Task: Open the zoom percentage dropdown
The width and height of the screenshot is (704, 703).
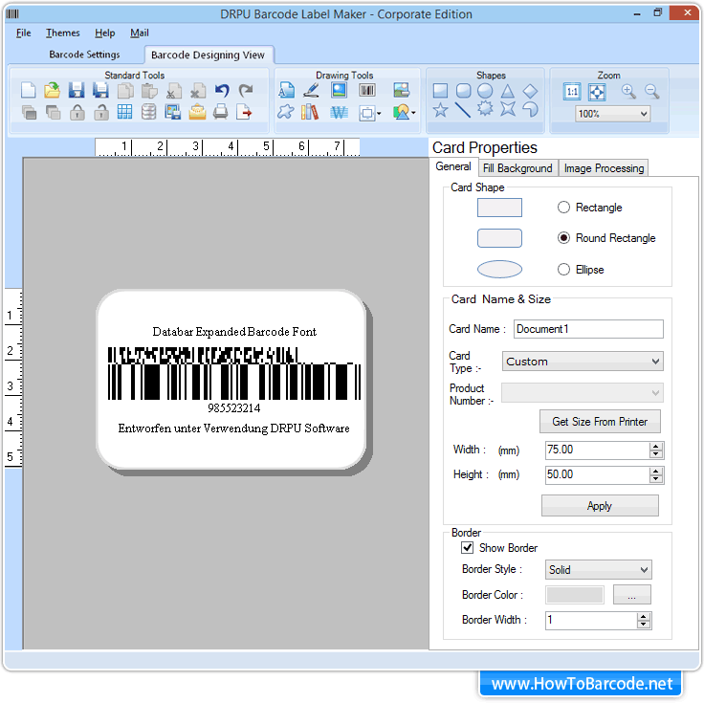Action: [612, 114]
